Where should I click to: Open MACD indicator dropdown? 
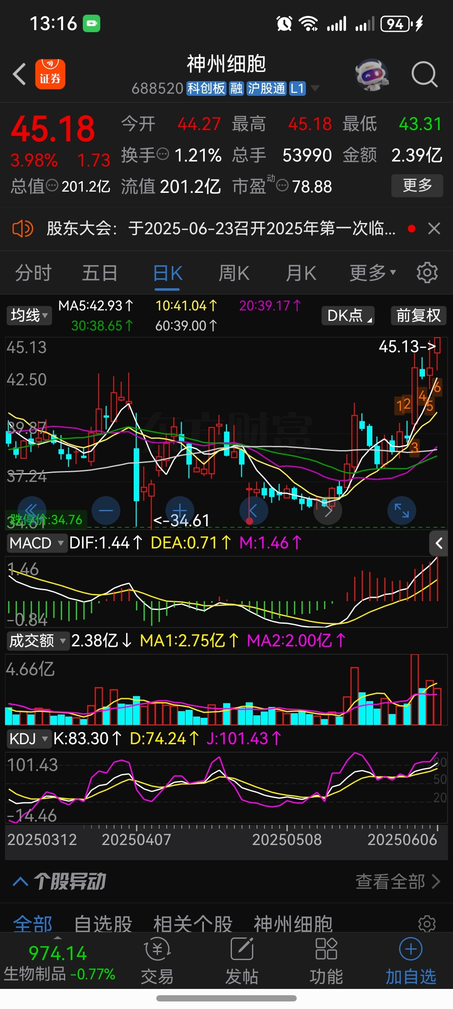pyautogui.click(x=37, y=543)
